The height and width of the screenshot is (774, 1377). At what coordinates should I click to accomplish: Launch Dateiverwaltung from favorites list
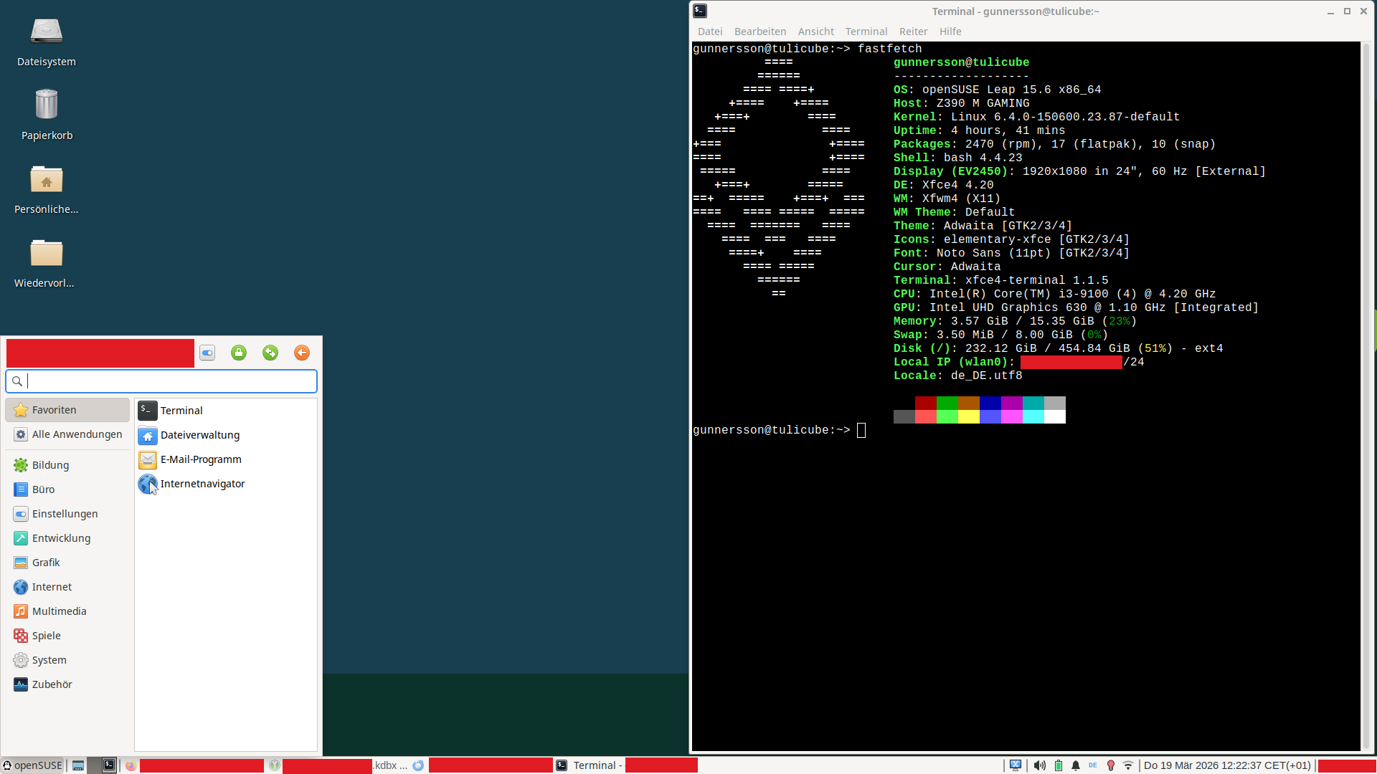click(x=199, y=435)
